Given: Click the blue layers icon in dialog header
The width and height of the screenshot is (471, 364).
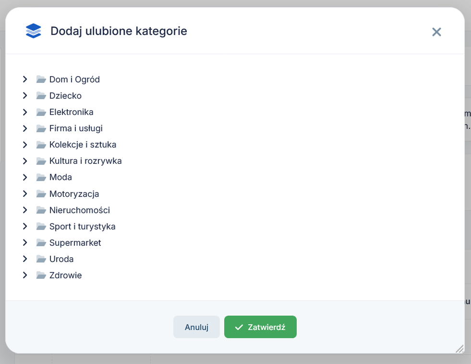Looking at the screenshot, I should click(33, 31).
